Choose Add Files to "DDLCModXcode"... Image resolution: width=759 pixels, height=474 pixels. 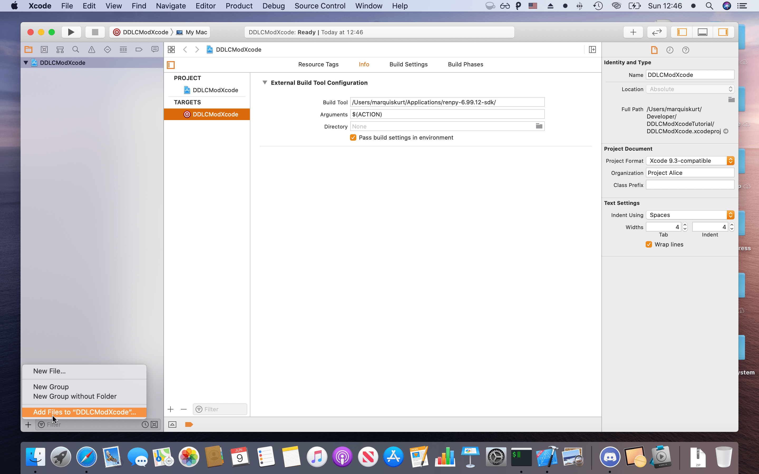[x=84, y=412]
